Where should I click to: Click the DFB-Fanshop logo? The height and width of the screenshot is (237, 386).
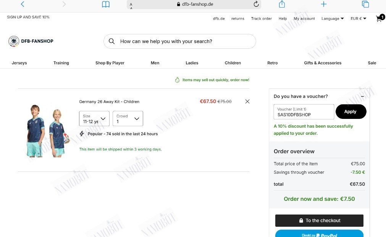click(31, 41)
